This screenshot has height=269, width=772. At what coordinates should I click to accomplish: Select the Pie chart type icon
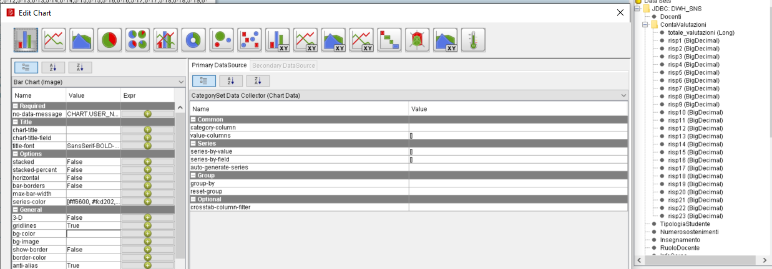[110, 39]
